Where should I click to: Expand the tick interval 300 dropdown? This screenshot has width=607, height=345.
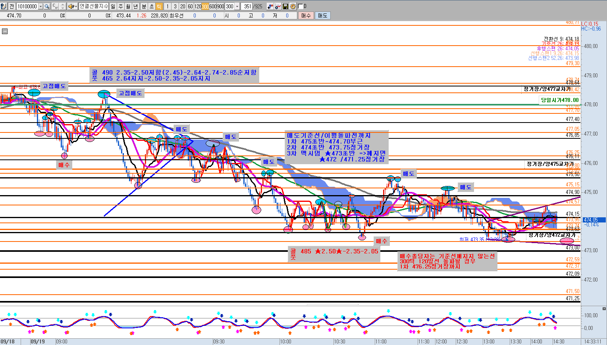[237, 6]
